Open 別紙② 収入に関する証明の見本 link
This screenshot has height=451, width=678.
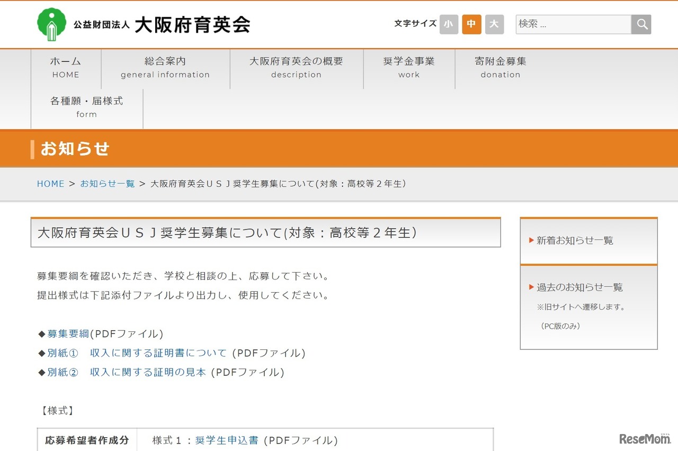(127, 372)
